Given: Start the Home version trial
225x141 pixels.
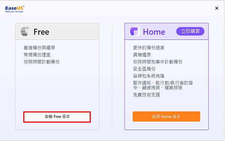Looking at the screenshot, I should click(x=166, y=116).
